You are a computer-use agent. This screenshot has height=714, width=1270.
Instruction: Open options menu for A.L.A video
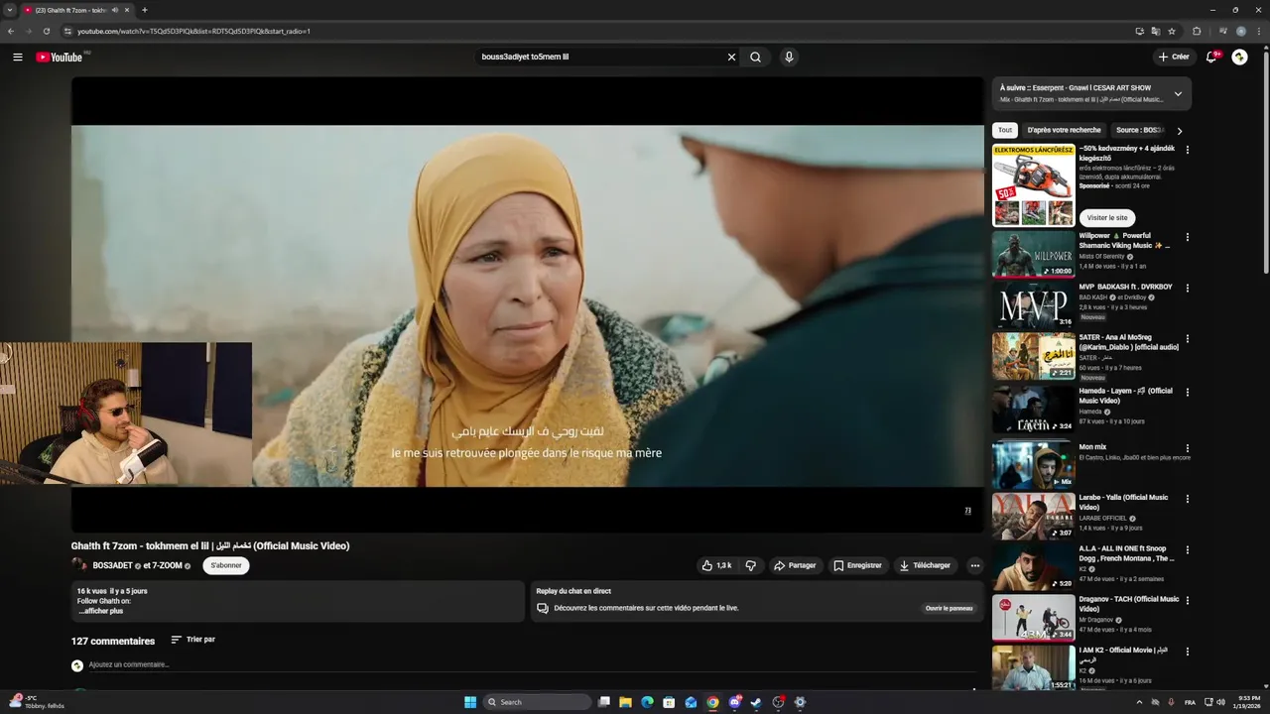click(1188, 550)
